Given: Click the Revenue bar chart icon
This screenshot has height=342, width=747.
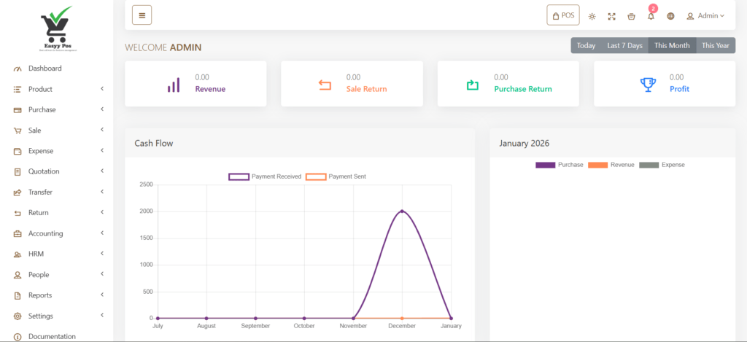Looking at the screenshot, I should click(x=174, y=85).
